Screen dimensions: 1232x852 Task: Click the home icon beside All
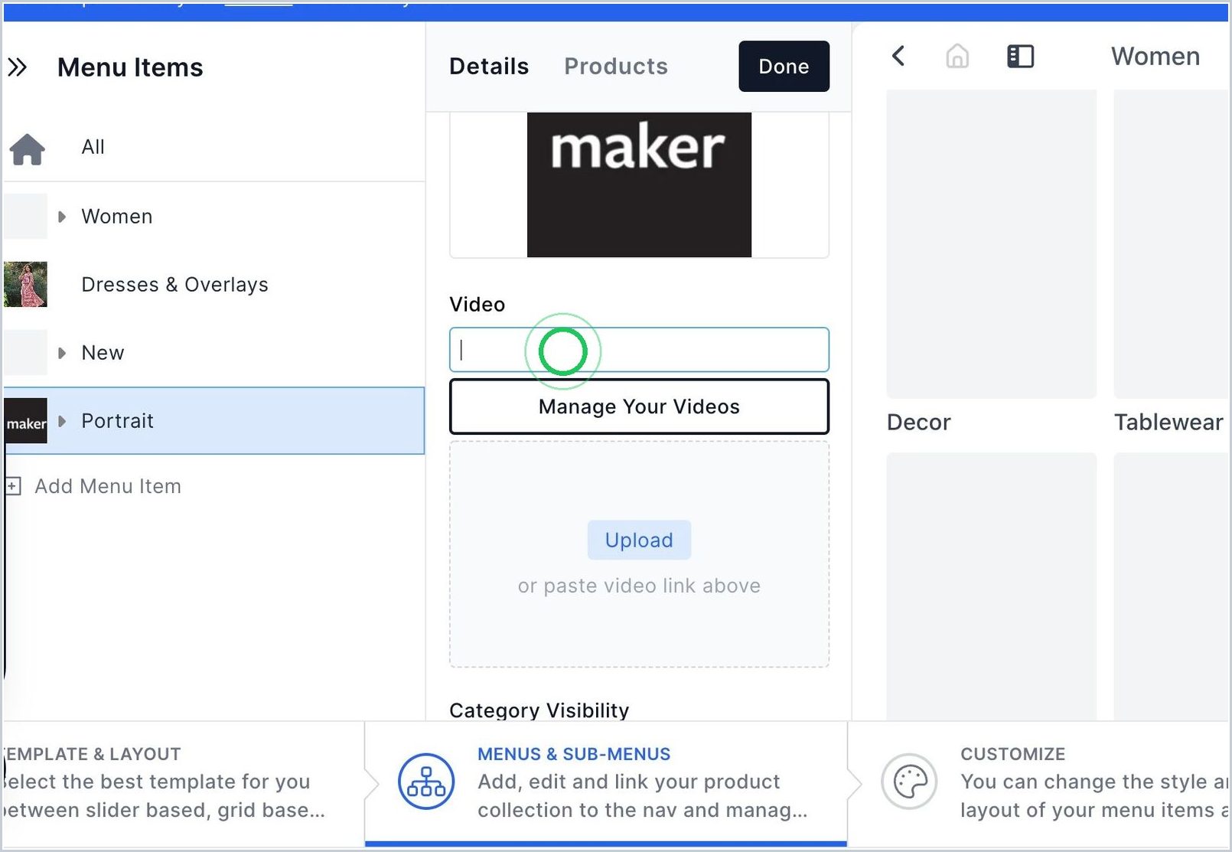[x=27, y=149]
